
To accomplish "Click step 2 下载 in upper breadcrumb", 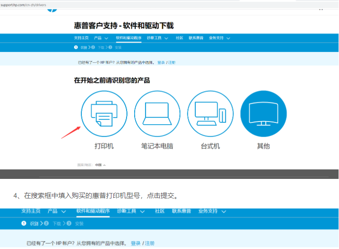I will point(98,47).
